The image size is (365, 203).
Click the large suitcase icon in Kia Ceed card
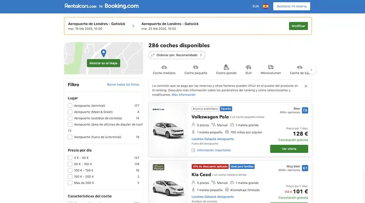click(232, 183)
